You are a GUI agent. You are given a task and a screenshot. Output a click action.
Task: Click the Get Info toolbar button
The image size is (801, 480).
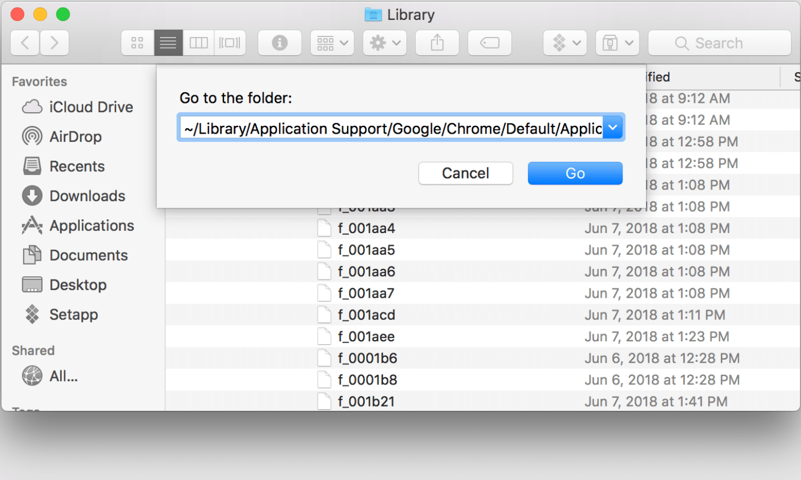[280, 43]
